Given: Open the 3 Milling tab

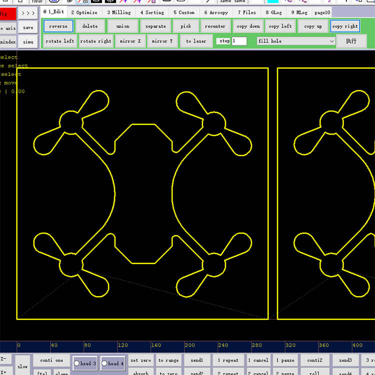Looking at the screenshot, I should click(x=119, y=12).
